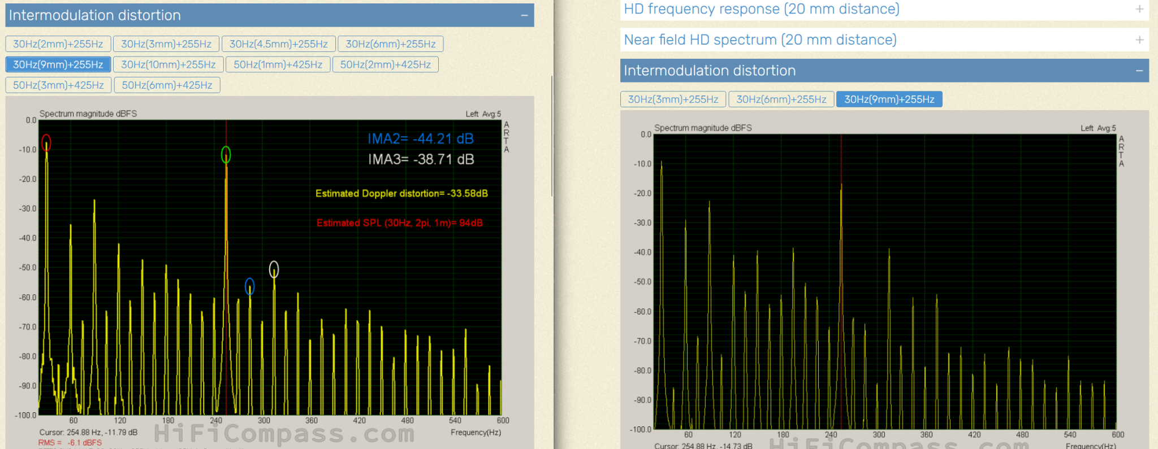Expand Near field HD spectrum section with the plus icon

pyautogui.click(x=1139, y=40)
